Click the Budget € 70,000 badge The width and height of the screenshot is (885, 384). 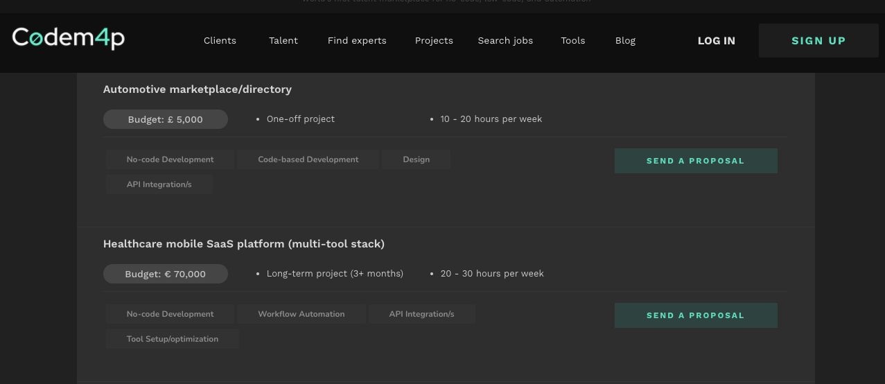point(166,274)
